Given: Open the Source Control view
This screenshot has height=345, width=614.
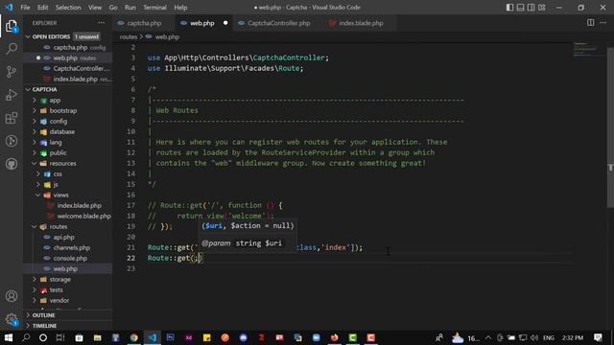Looking at the screenshot, I should tap(12, 72).
